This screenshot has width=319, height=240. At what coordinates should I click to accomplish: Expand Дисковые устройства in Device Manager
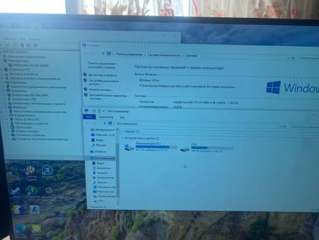pyautogui.click(x=3, y=74)
